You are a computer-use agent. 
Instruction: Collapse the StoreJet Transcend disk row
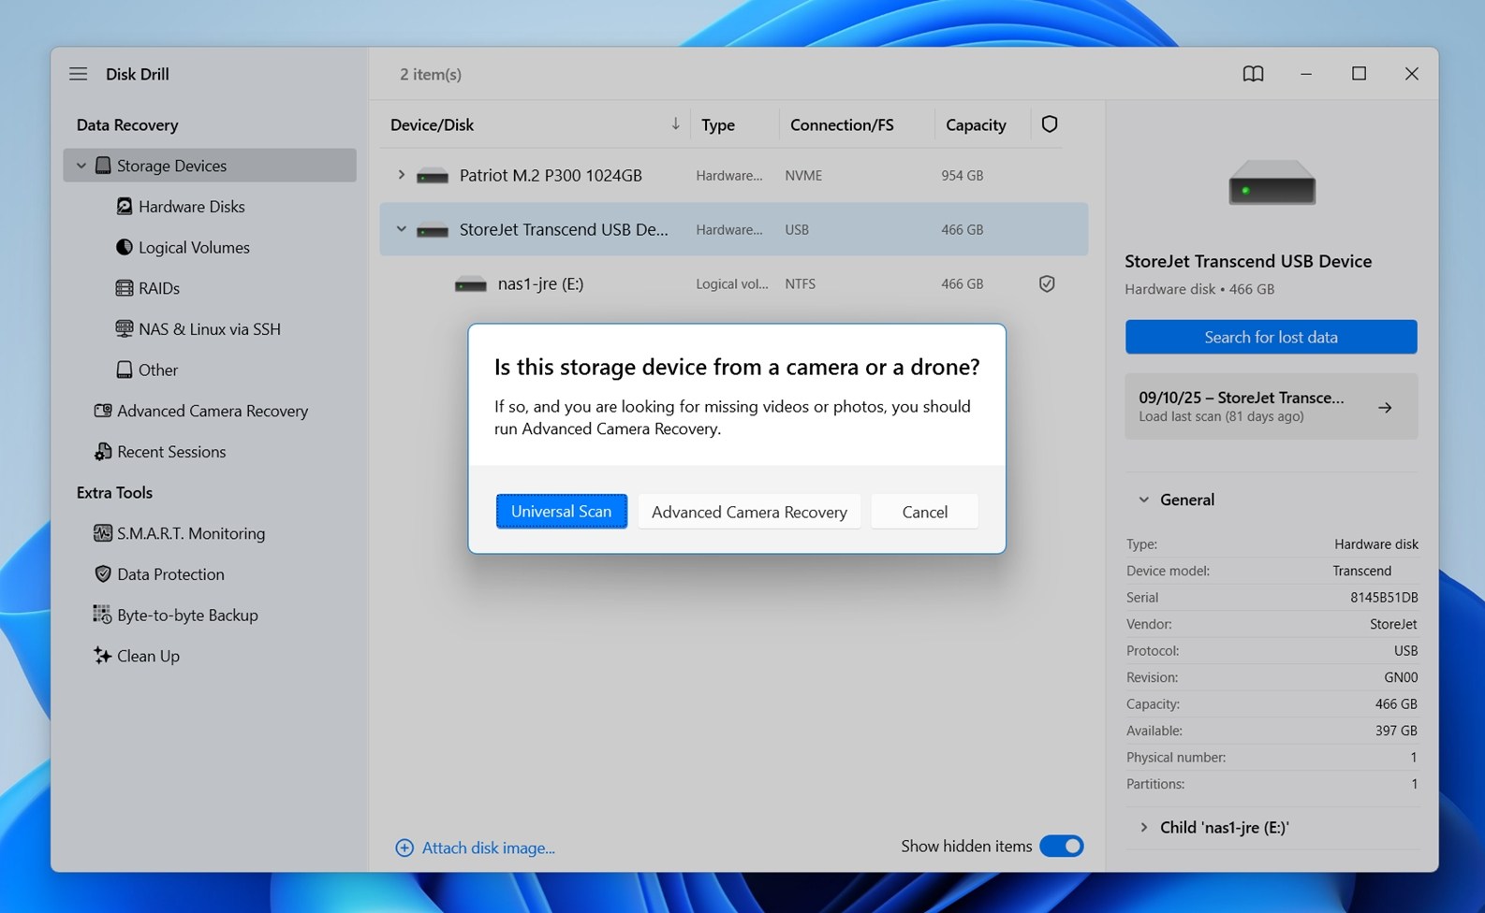coord(401,229)
